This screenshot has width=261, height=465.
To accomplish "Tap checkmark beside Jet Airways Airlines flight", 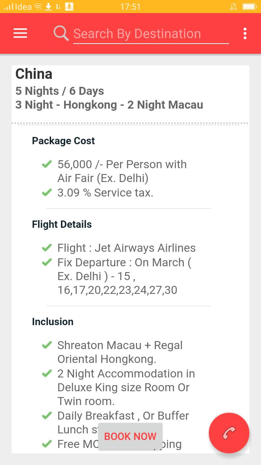I will pos(47,248).
